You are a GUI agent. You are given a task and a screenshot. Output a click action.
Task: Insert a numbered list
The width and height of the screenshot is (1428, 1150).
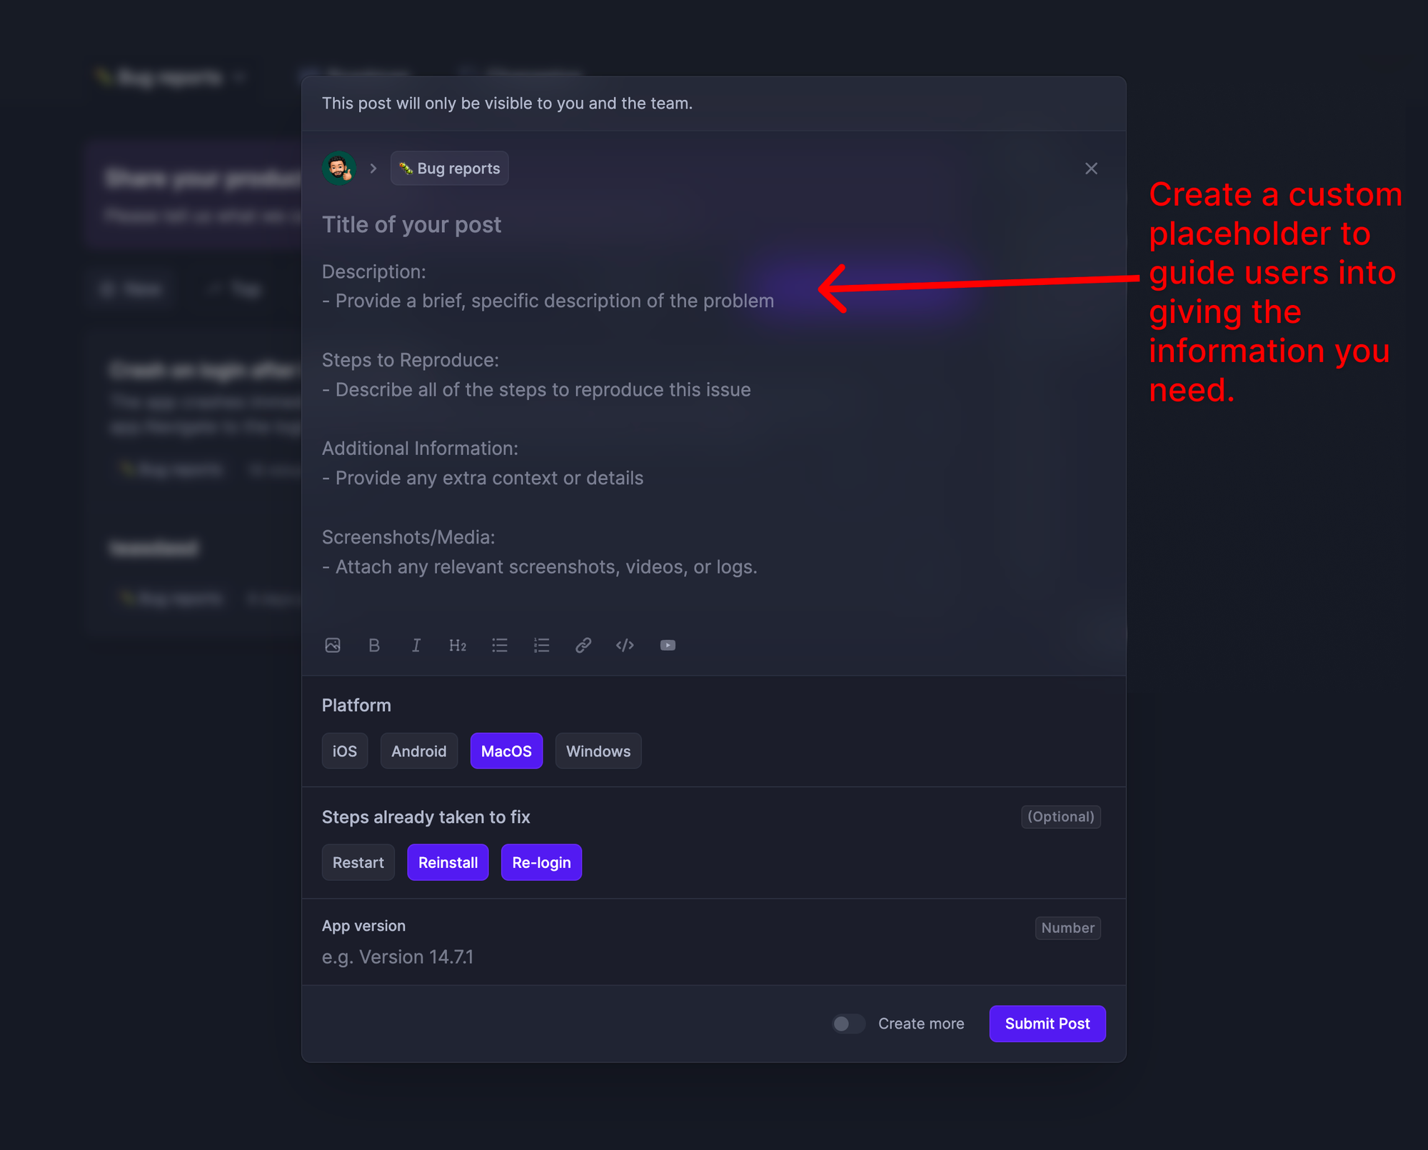click(541, 645)
